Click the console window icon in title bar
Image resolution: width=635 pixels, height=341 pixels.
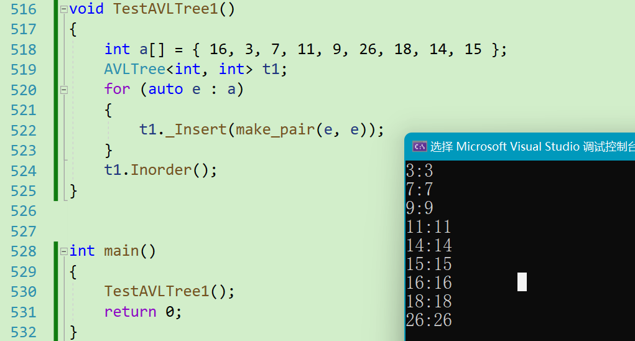pos(420,146)
